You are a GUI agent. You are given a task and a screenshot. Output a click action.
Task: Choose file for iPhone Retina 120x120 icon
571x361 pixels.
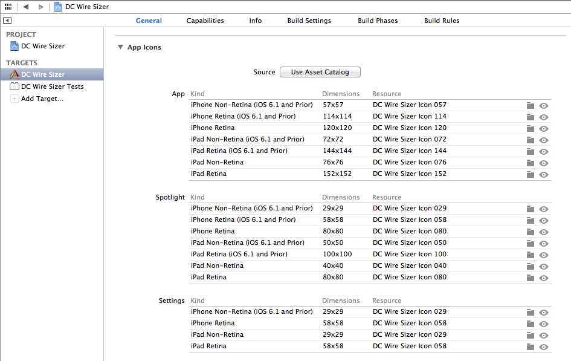click(x=531, y=128)
